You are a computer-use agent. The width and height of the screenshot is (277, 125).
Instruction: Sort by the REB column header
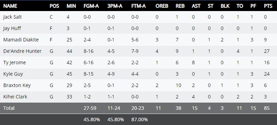coord(180,6)
